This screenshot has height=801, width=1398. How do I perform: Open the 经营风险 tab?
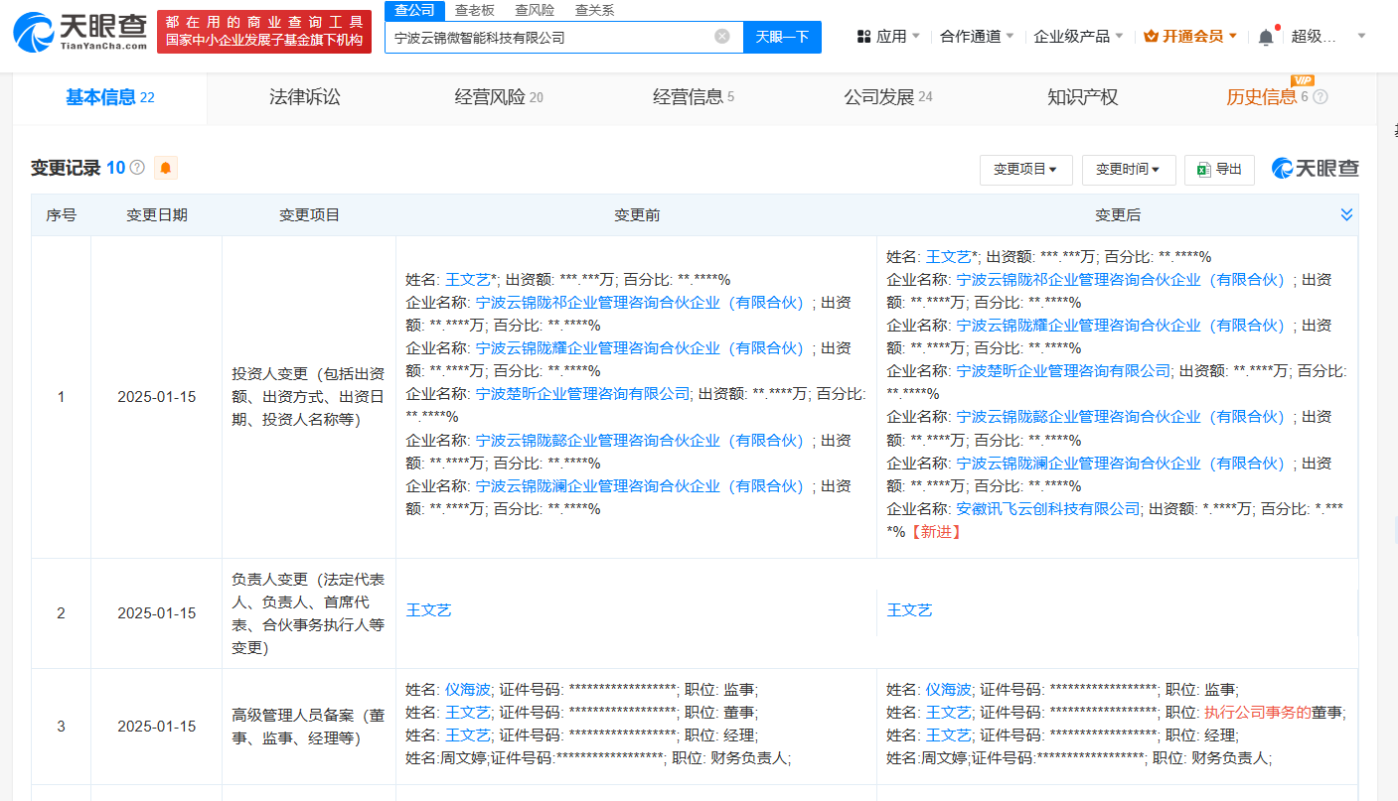499,97
